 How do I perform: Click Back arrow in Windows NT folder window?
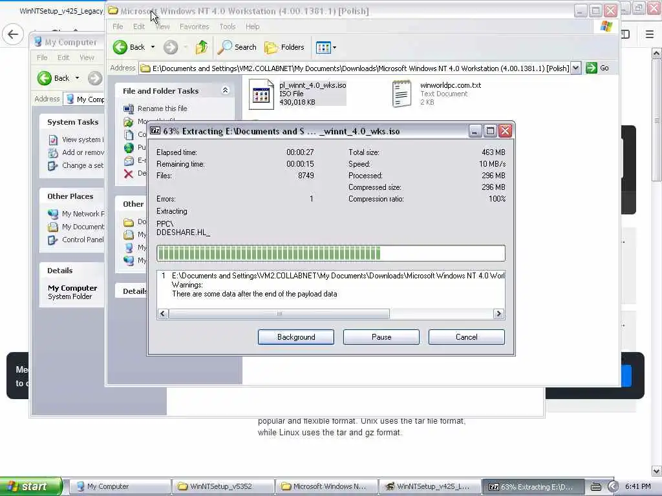pyautogui.click(x=120, y=47)
